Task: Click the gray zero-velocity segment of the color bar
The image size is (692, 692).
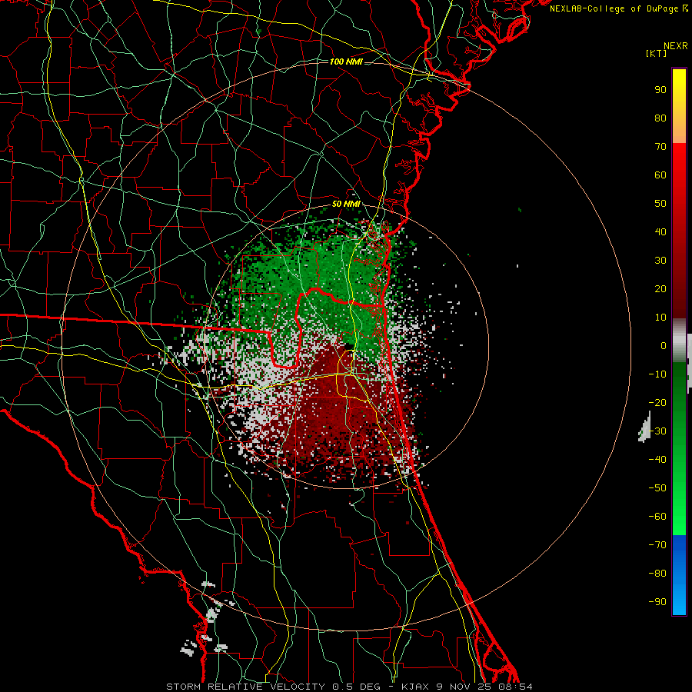Action: point(679,340)
